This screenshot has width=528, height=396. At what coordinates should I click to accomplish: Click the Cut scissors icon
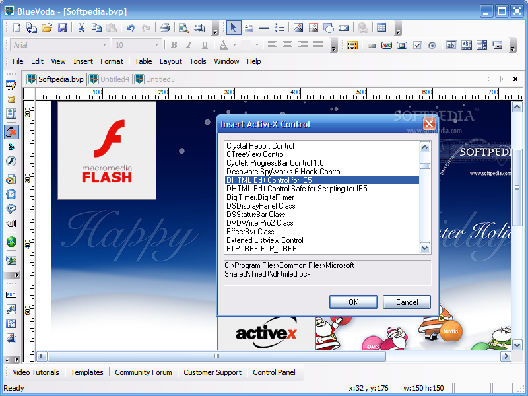coord(81,28)
